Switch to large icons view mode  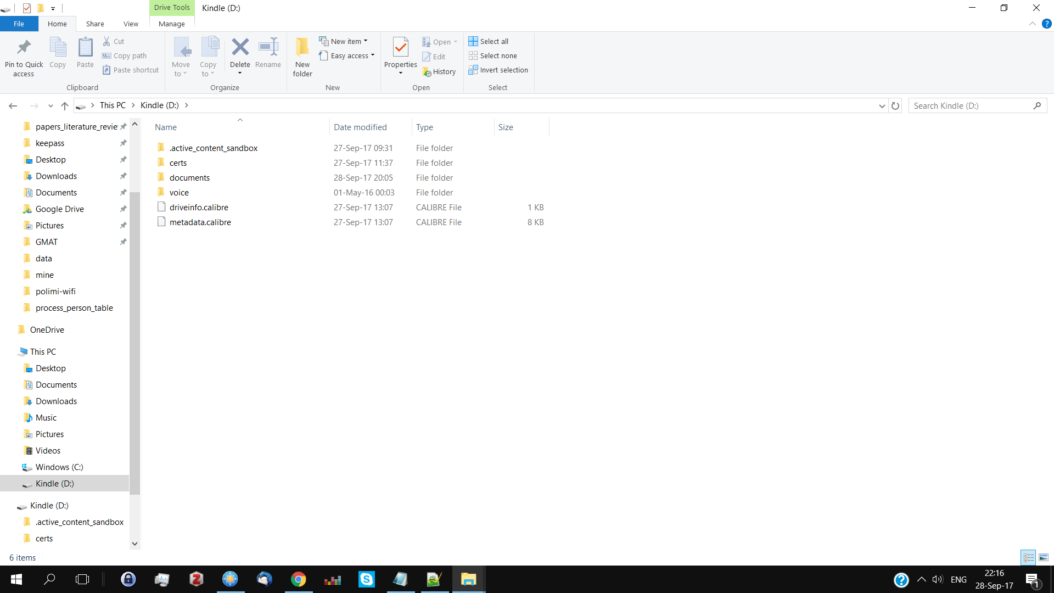1044,558
